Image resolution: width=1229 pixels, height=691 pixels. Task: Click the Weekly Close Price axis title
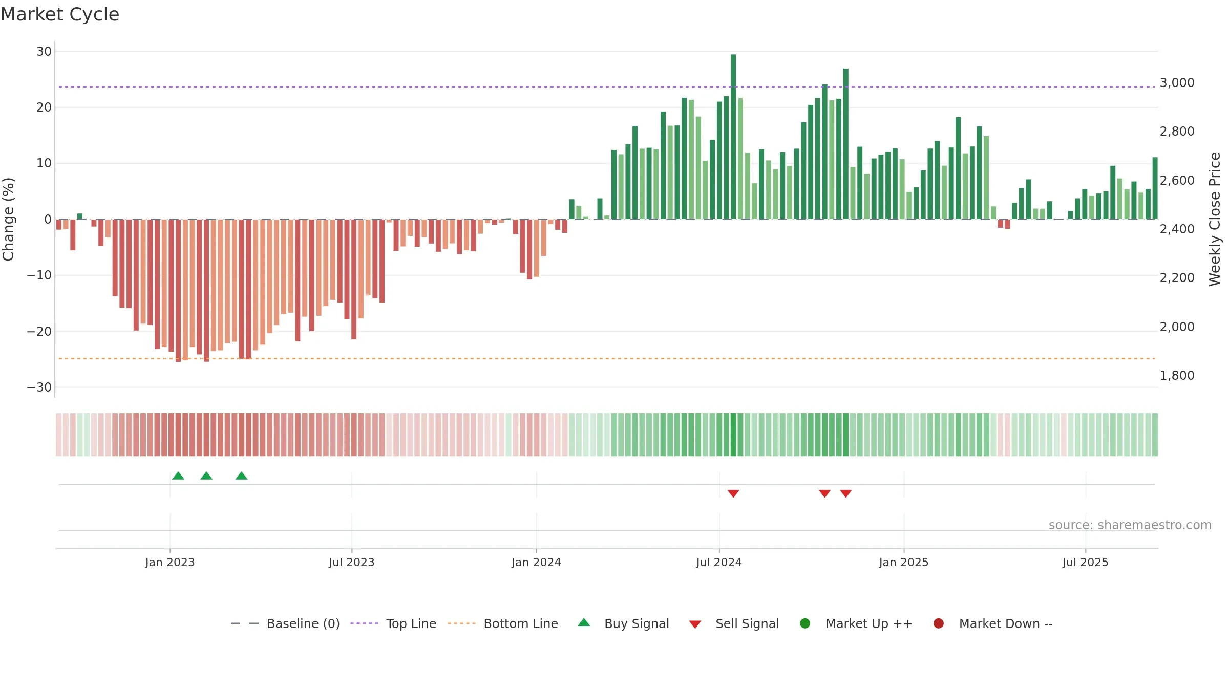[x=1215, y=219]
